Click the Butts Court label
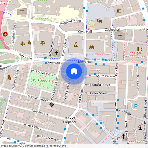Image resolution: width=148 pixels, height=148 pixels. point(138,83)
